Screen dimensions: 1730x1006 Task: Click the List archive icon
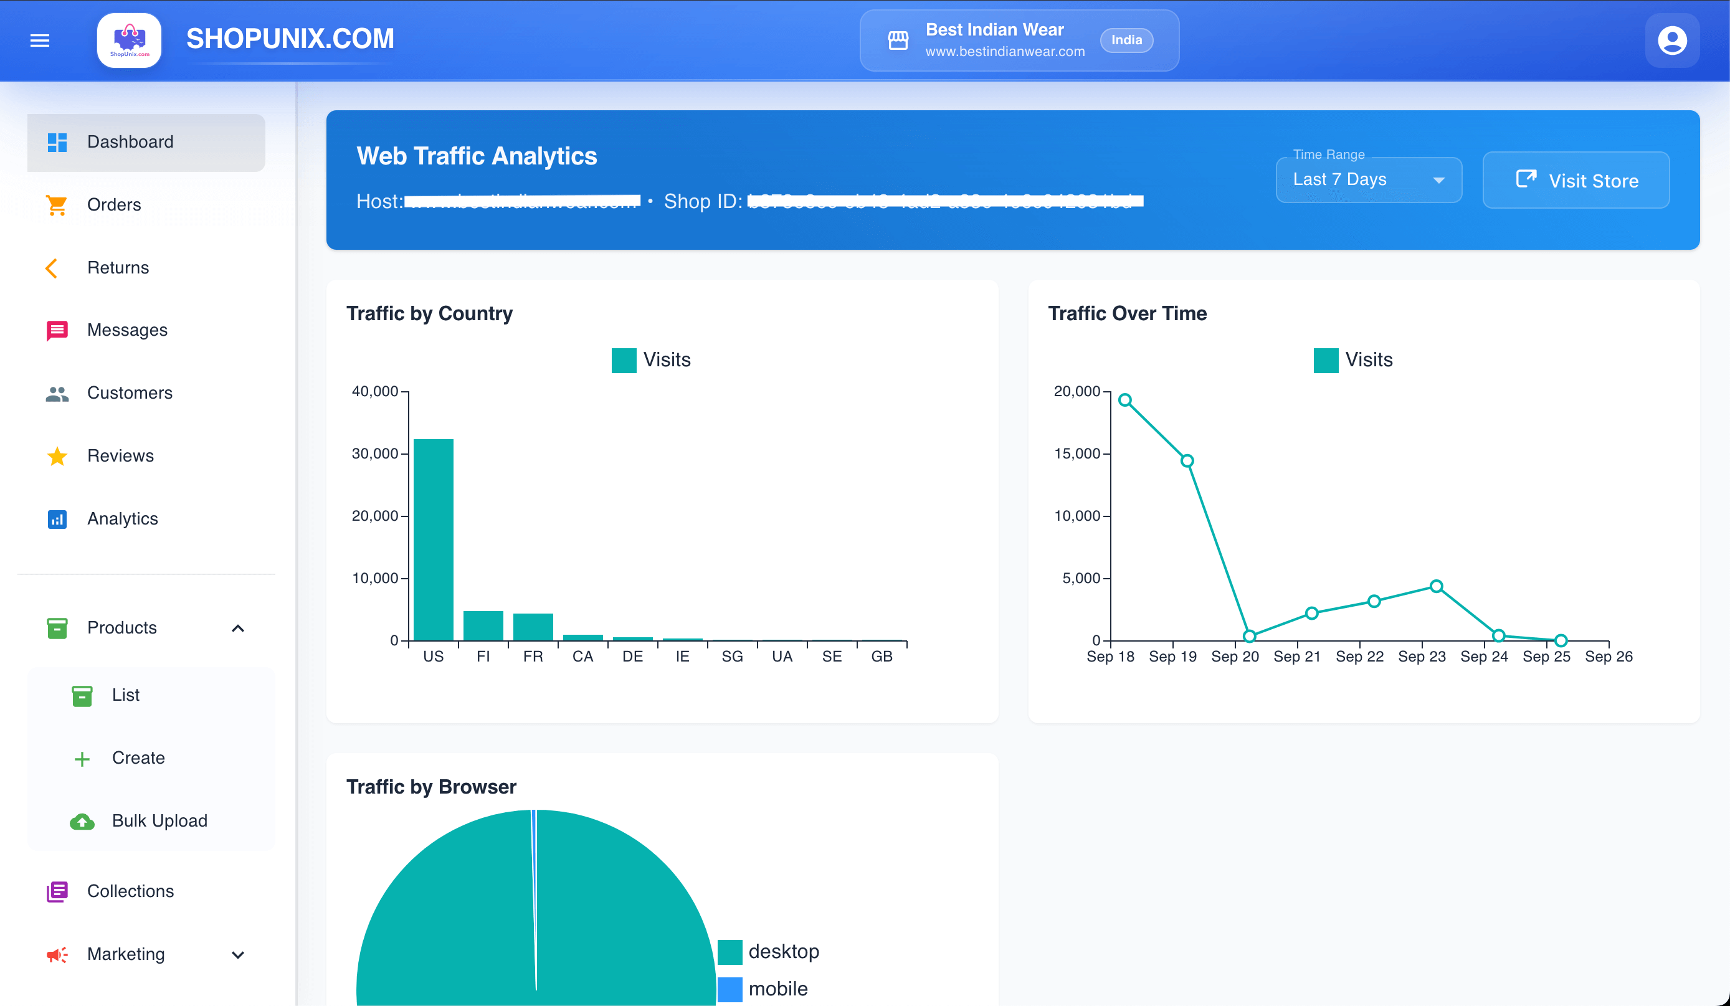82,696
